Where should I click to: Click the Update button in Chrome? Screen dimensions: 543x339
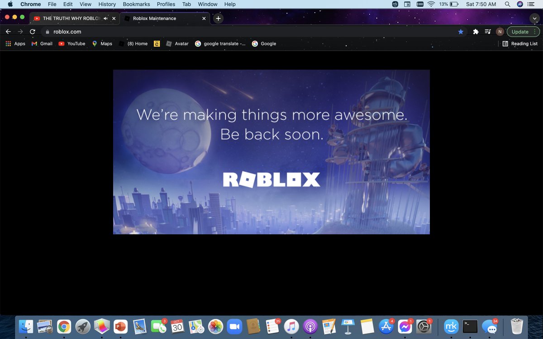[523, 32]
